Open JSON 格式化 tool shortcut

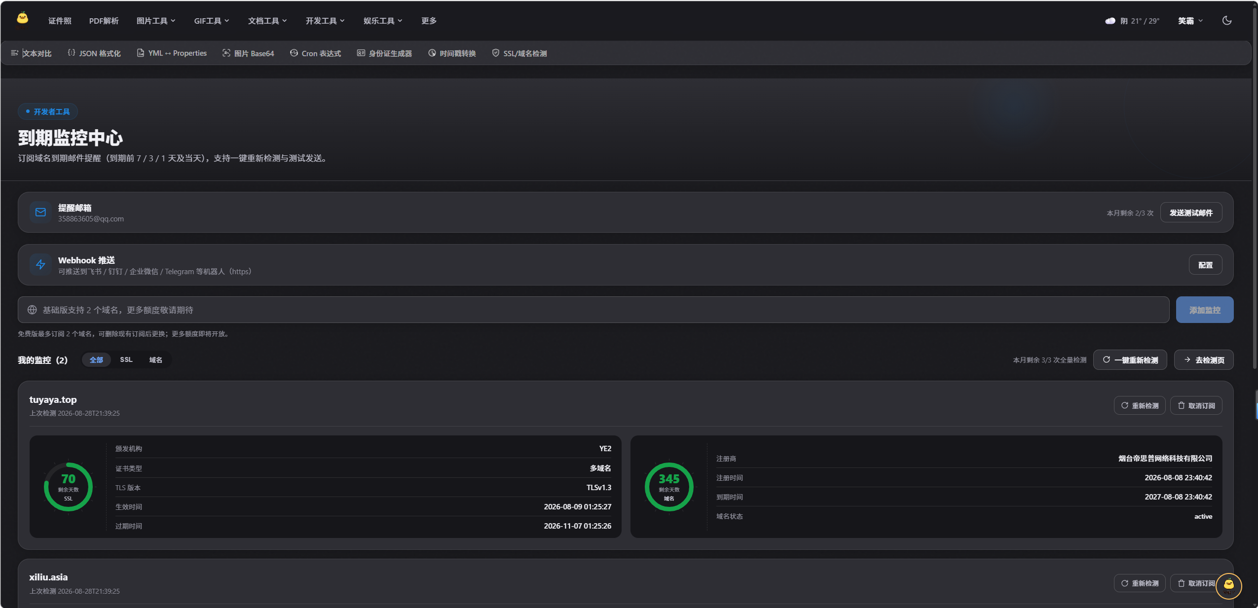(x=94, y=53)
